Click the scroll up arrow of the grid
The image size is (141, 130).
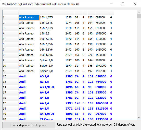(139, 12)
